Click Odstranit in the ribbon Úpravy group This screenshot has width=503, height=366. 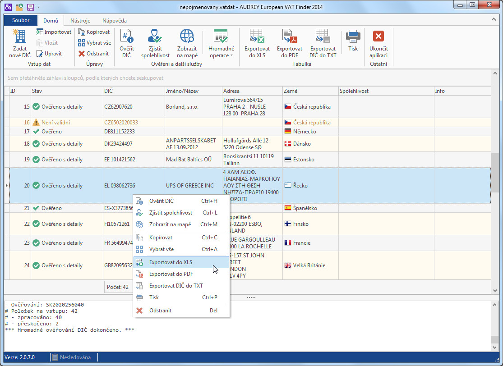click(94, 54)
